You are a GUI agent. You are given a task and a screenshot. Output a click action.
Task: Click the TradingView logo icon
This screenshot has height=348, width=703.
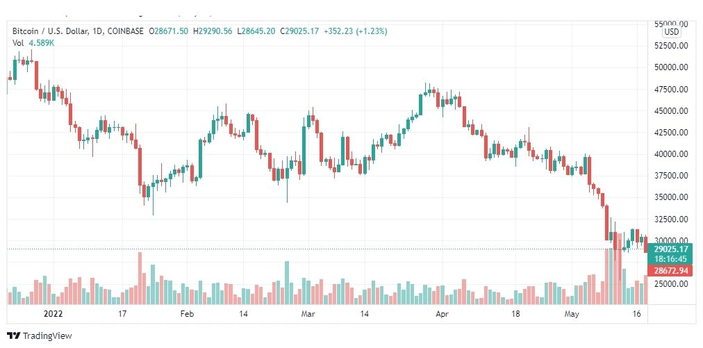(14, 335)
